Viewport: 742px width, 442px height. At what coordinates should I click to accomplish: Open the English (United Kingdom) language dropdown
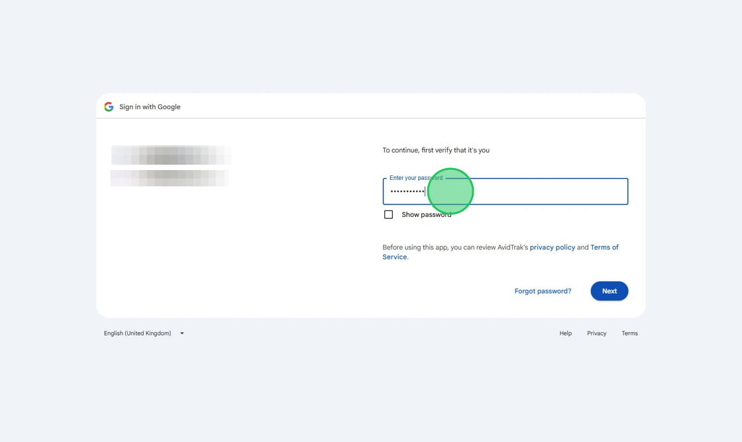(x=138, y=333)
